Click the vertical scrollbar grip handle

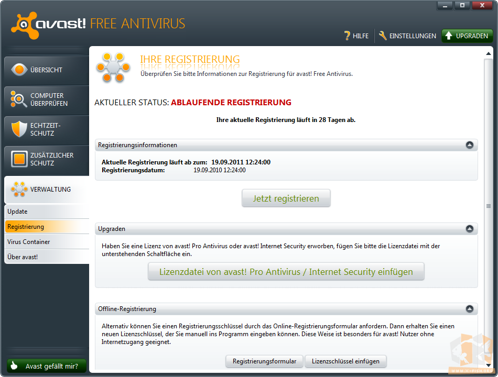(x=489, y=206)
